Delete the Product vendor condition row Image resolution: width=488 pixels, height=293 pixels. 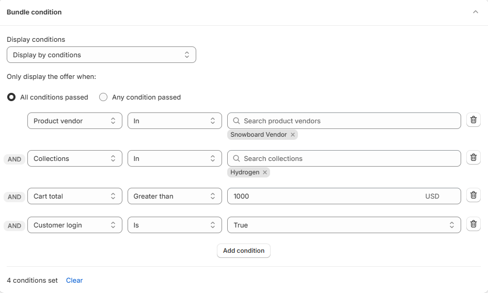point(473,120)
